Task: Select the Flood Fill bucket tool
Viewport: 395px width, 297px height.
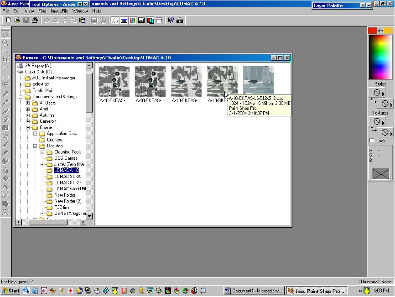Action: pos(5,178)
